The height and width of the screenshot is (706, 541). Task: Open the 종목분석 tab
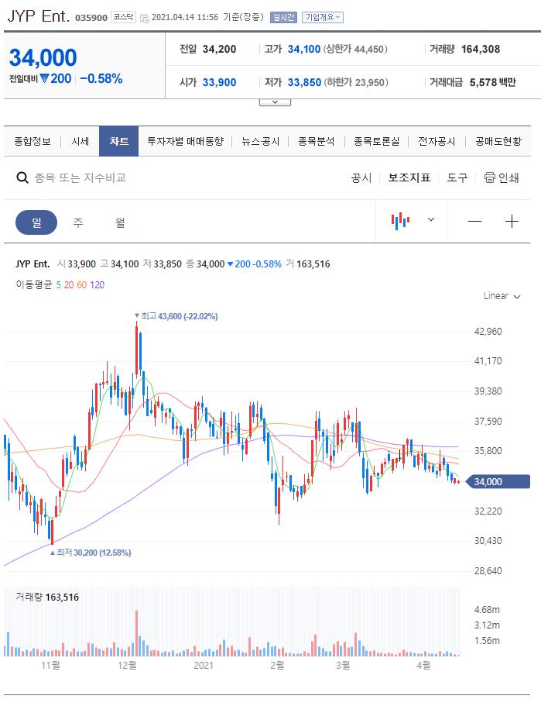pyautogui.click(x=316, y=141)
